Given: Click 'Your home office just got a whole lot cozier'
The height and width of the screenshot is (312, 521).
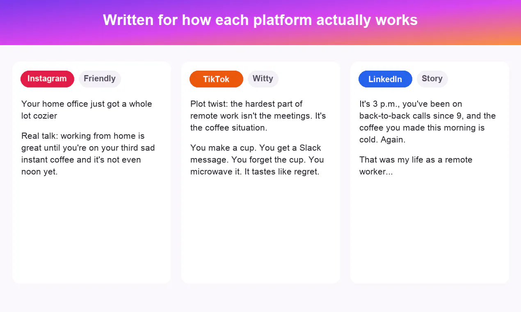Looking at the screenshot, I should pyautogui.click(x=87, y=110).
